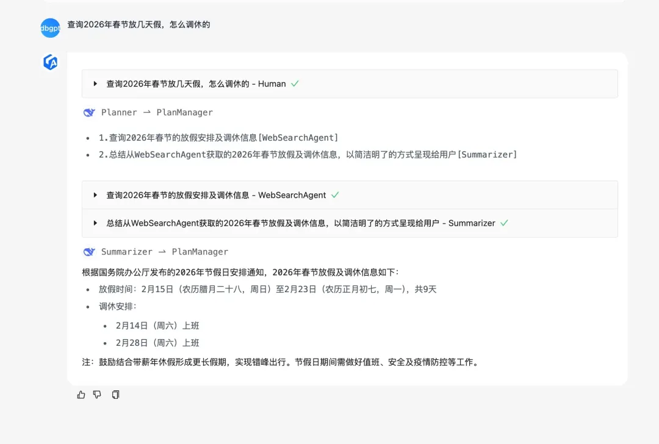Image resolution: width=659 pixels, height=444 pixels.
Task: Open the '总结从WebSearchAgent获取的...' Summarizer row
Action: pyautogui.click(x=350, y=223)
